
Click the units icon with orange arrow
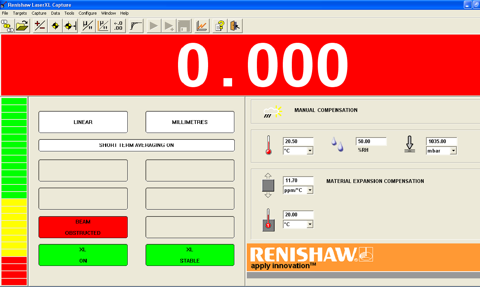click(x=103, y=26)
